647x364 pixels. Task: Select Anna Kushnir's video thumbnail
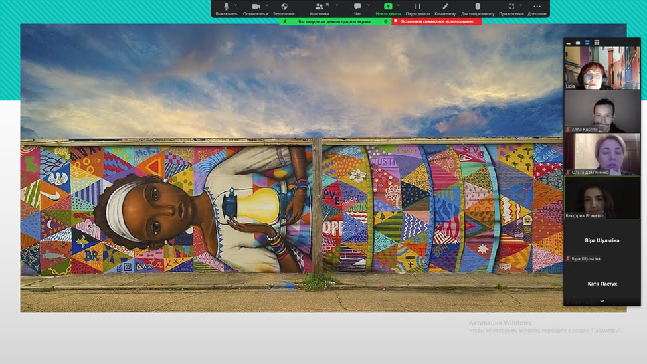(602, 111)
